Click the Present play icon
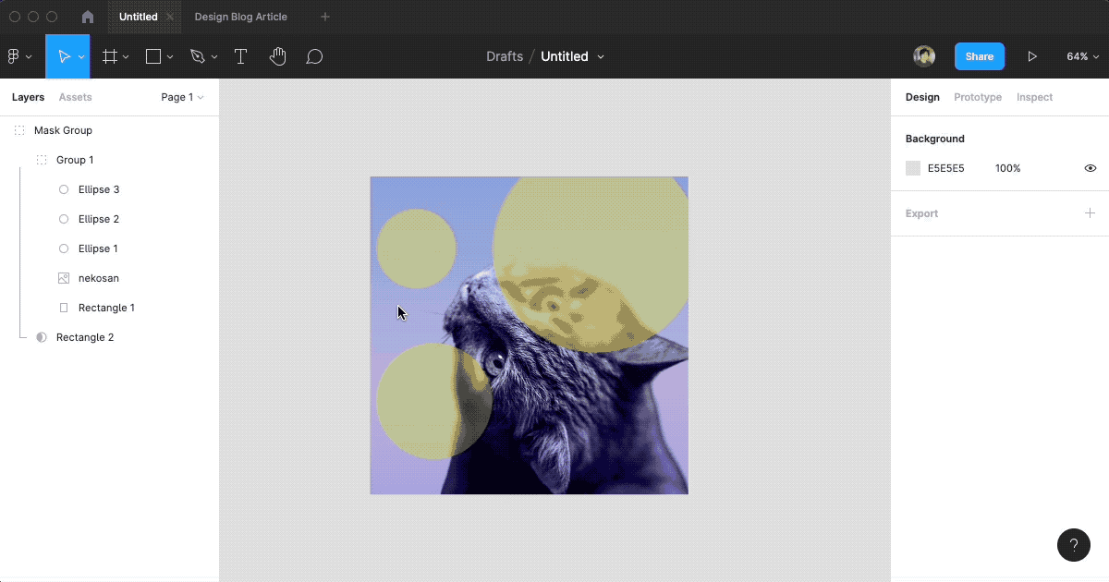This screenshot has height=582, width=1109. tap(1032, 56)
